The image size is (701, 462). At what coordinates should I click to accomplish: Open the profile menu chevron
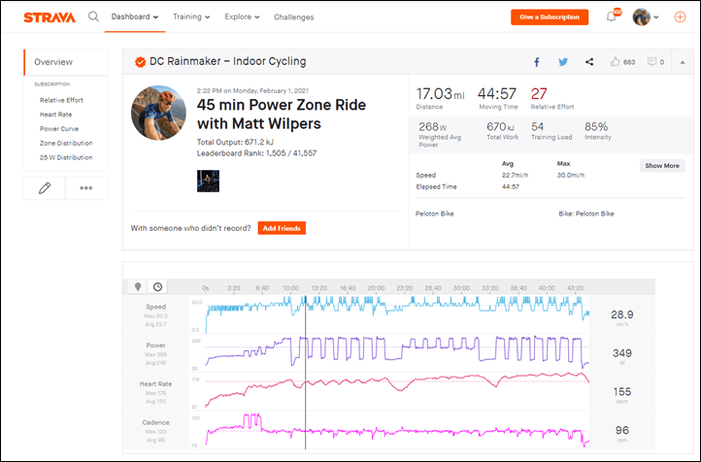655,17
